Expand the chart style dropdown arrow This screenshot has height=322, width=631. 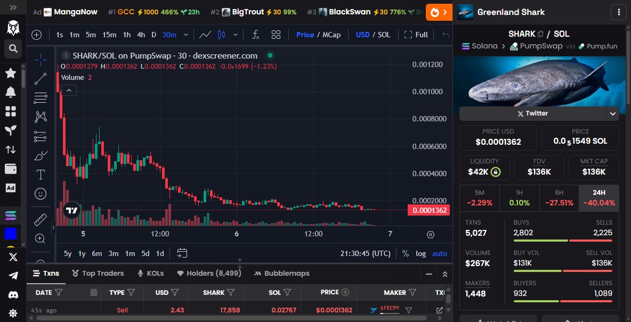coord(236,35)
